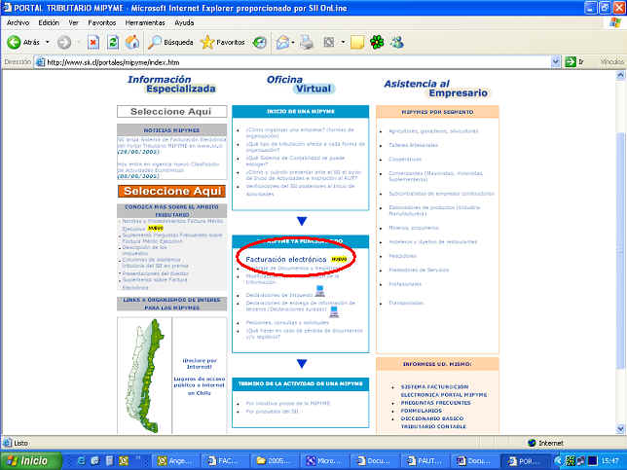Click the INICIO DE UNA MIPYME header
The image size is (627, 470).
click(300, 112)
